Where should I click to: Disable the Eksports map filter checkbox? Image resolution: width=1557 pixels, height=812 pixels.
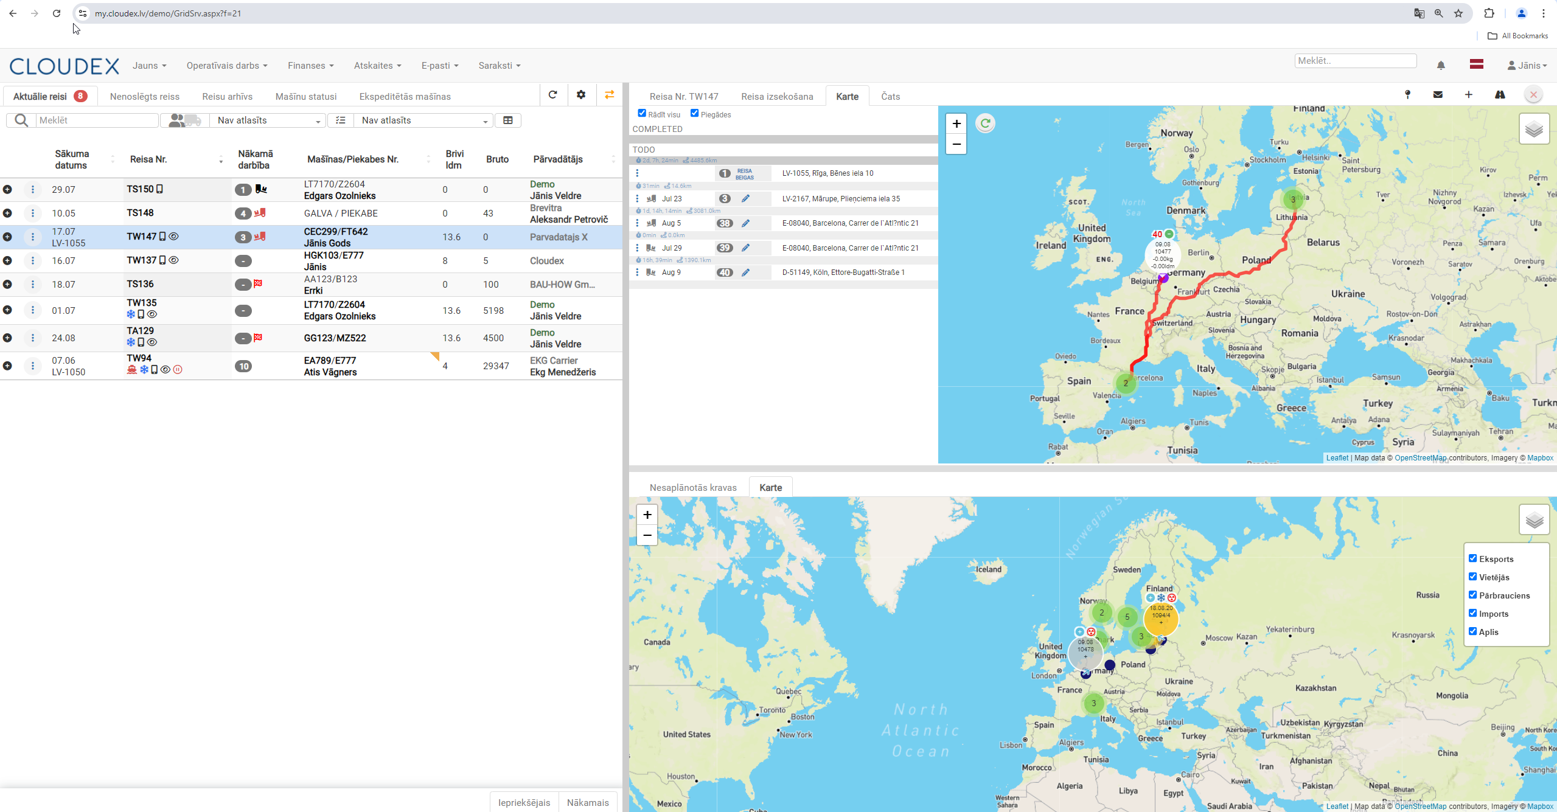click(1472, 558)
